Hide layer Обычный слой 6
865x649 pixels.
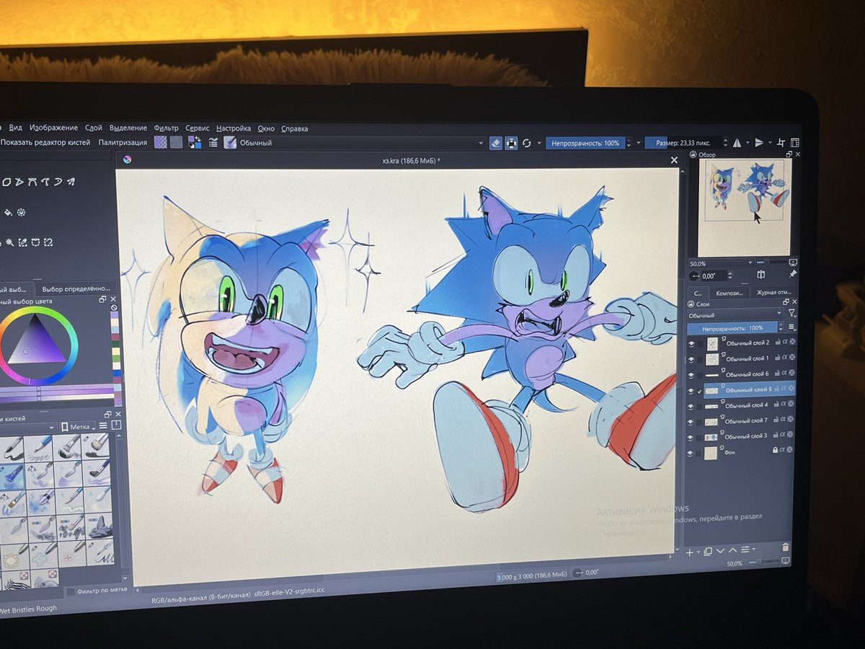click(x=692, y=374)
